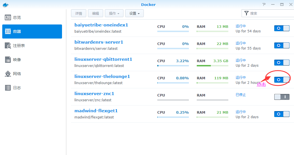Image resolution: width=294 pixels, height=155 pixels.
Task: Open the Network (网络) house icon
Action: click(x=8, y=74)
